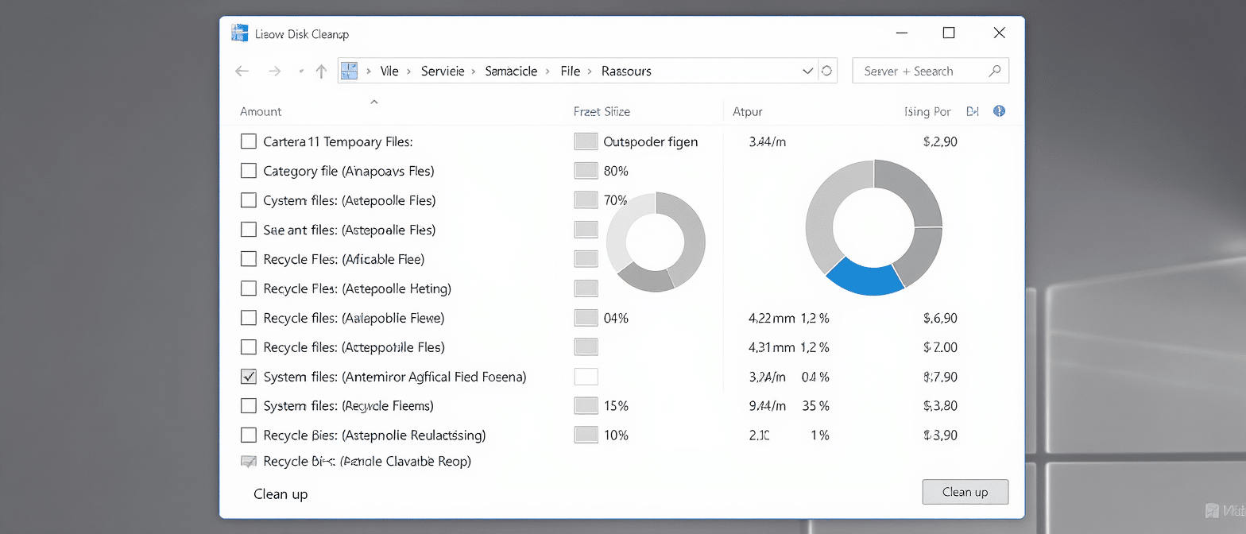This screenshot has width=1246, height=534.
Task: Check the Cartera 11 Tempoary Files checkbox
Action: pyautogui.click(x=249, y=141)
